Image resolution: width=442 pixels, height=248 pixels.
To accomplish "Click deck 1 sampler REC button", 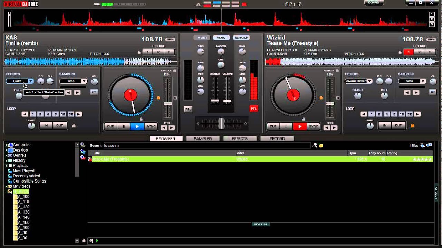I will (94, 92).
